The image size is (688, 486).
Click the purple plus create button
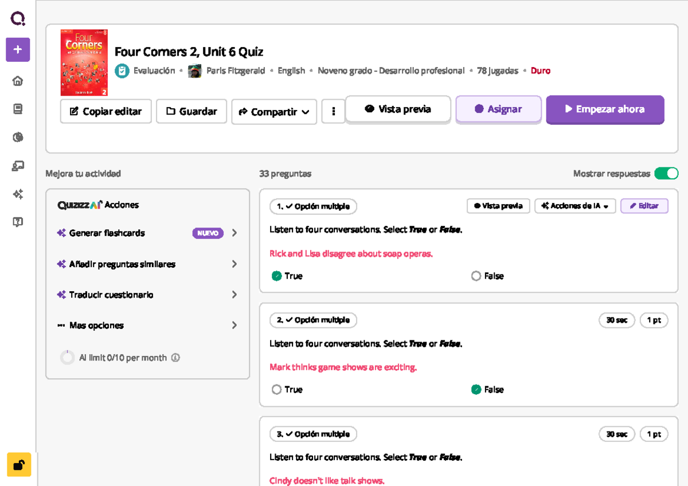point(18,50)
